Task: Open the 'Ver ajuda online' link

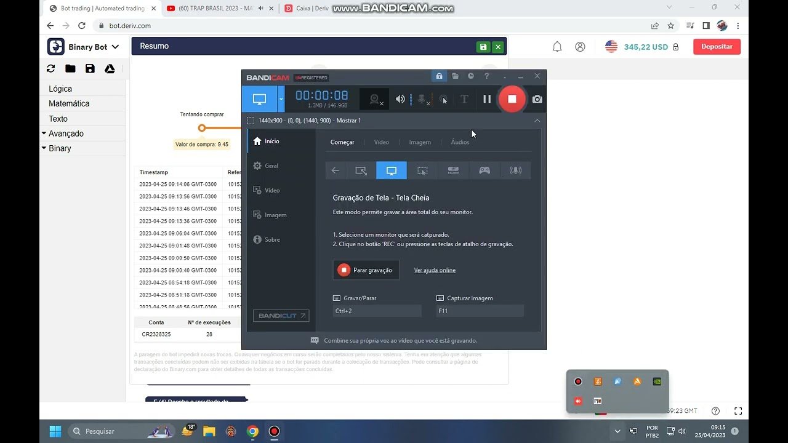Action: pyautogui.click(x=435, y=269)
